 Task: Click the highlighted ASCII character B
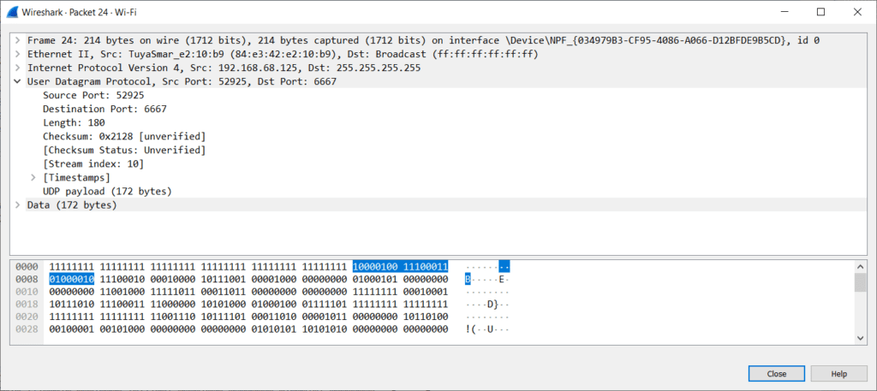468,279
